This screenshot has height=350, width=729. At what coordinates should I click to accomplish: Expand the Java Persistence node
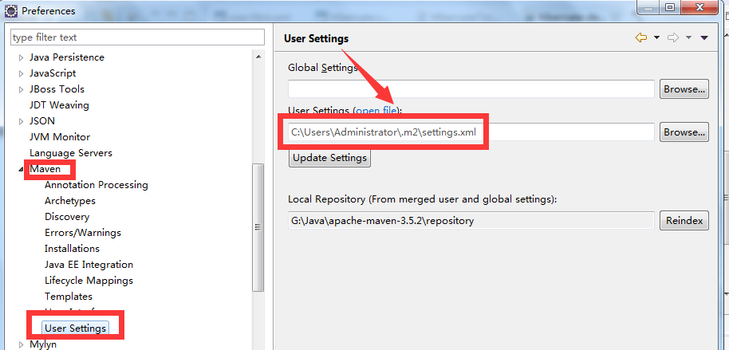(21, 57)
